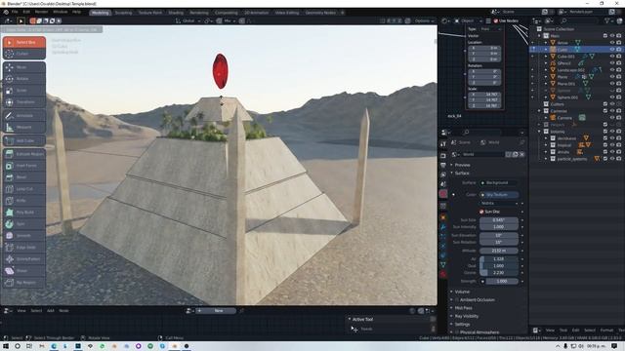Toggle Sun Disc checkbox
The image size is (625, 351).
pos(481,212)
